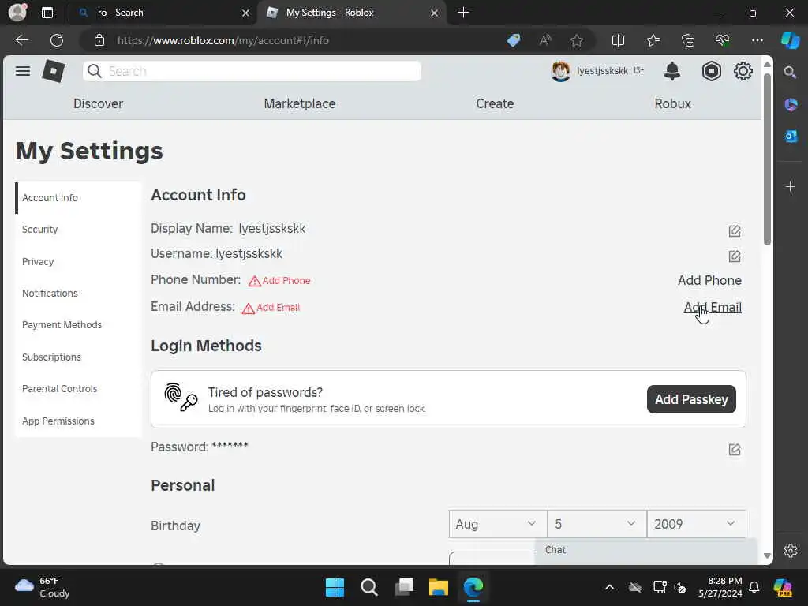Click the browser back arrow
The width and height of the screenshot is (808, 606).
pyautogui.click(x=21, y=40)
